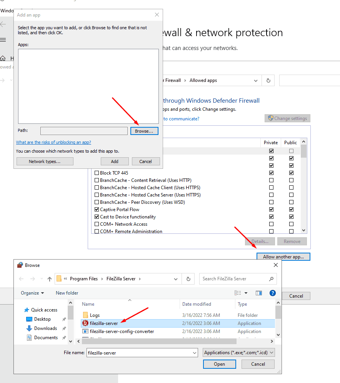Viewport: 340px width, 383px height.
Task: Sort by the Name column header
Action: coord(88,304)
